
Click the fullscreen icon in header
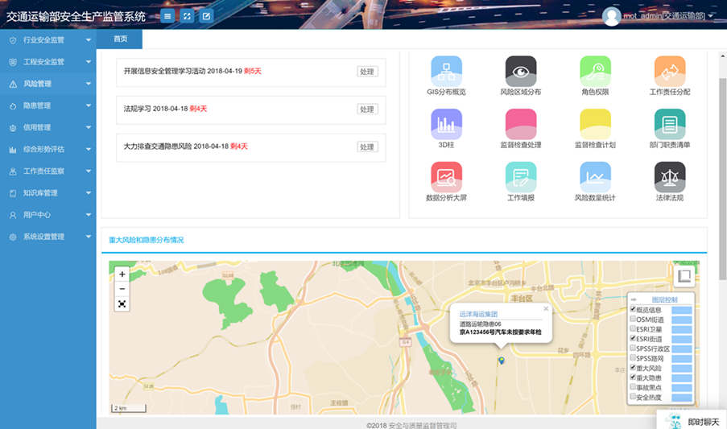point(187,16)
